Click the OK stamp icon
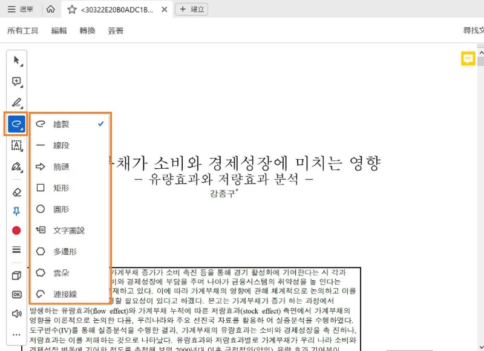 17,295
